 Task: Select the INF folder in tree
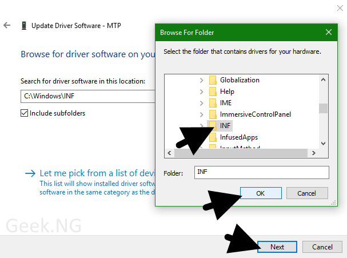(x=225, y=126)
